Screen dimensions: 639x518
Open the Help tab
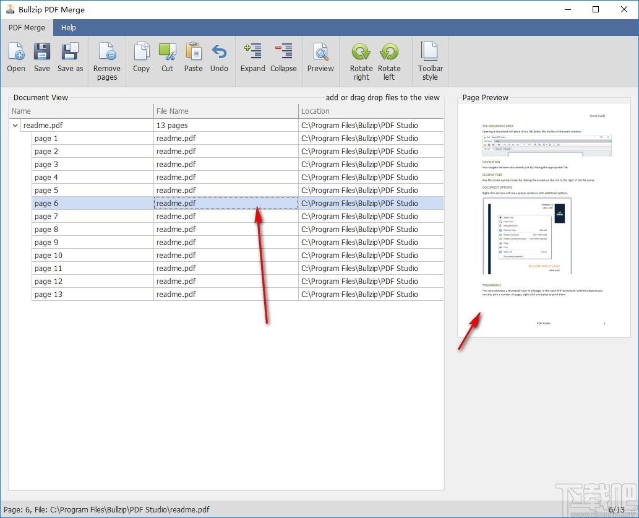[69, 28]
